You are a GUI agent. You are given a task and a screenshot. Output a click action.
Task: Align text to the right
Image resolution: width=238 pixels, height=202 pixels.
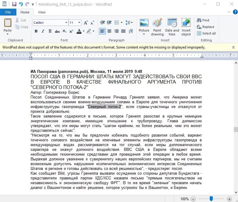pyautogui.click(x=116, y=31)
